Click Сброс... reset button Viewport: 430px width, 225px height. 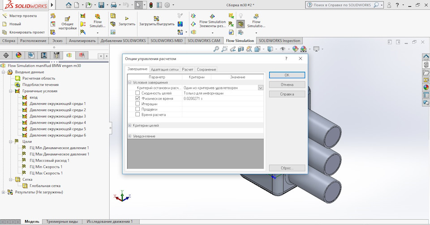(x=287, y=168)
